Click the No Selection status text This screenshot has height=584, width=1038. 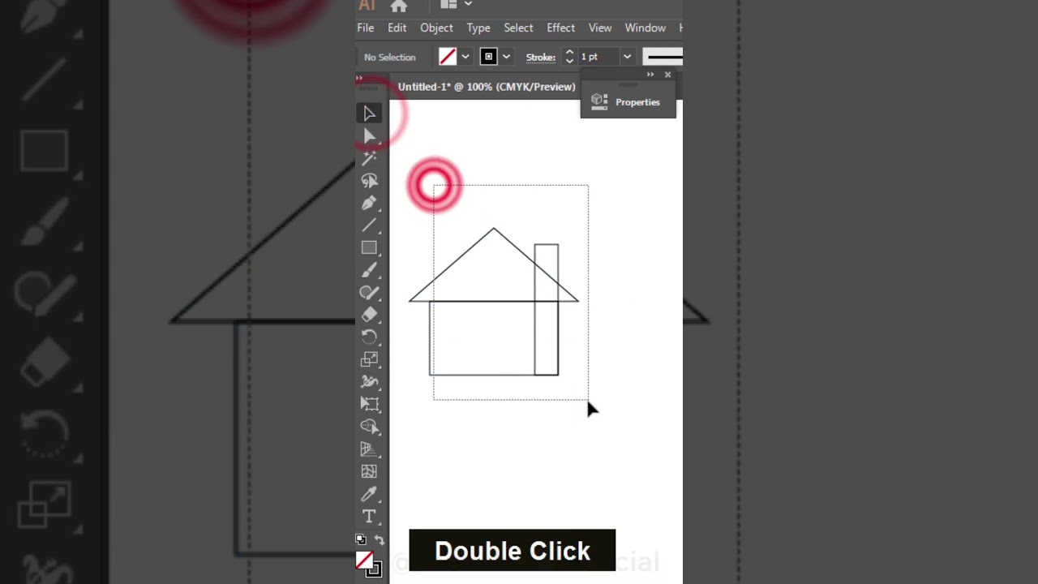390,58
